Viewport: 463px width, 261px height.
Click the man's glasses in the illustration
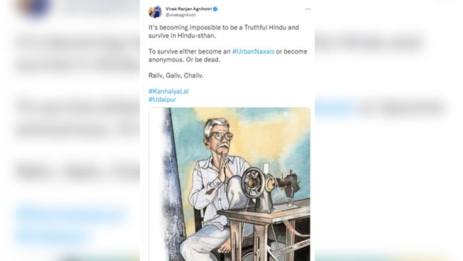coord(221,137)
